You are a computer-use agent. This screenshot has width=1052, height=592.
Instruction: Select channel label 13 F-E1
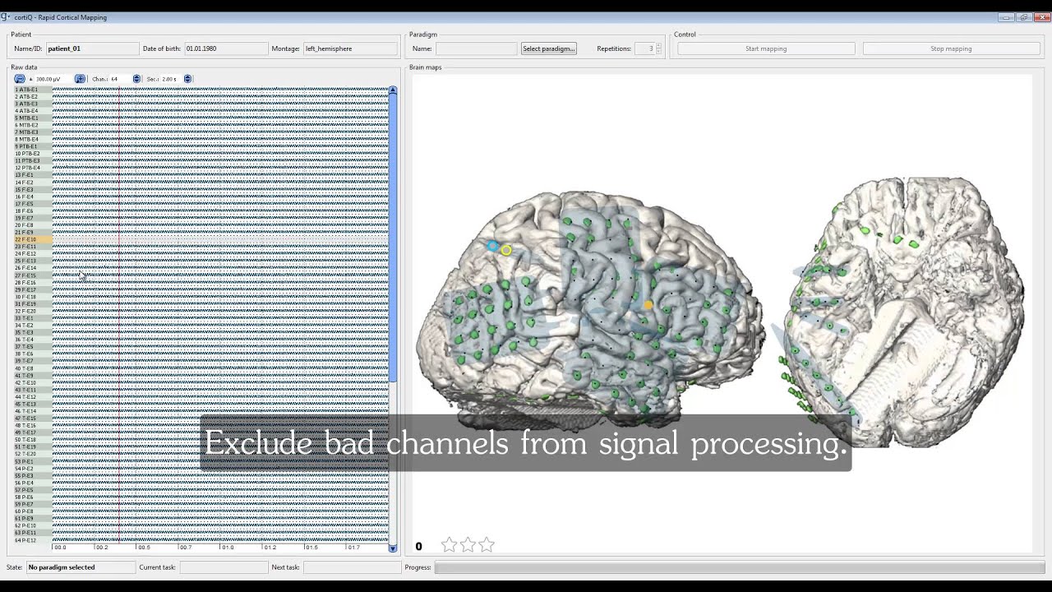(33, 175)
